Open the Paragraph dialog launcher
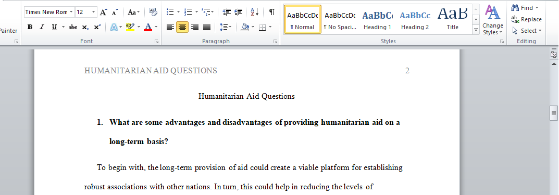 pos(275,42)
